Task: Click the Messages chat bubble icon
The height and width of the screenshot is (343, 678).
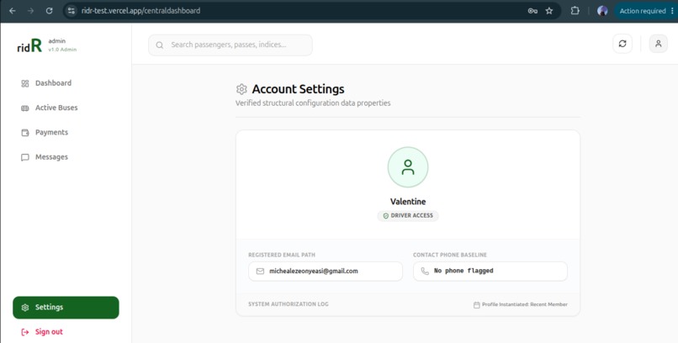Action: coord(25,157)
